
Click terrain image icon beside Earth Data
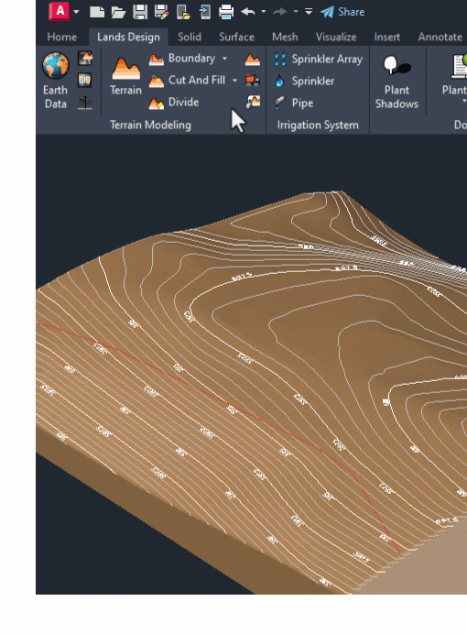coord(85,59)
